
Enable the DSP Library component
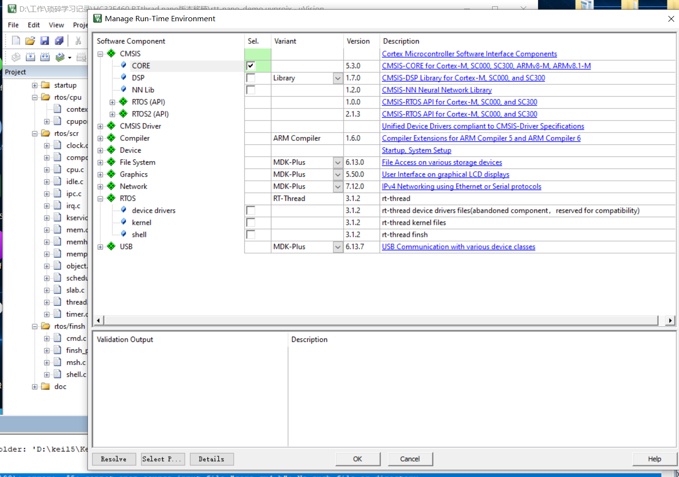point(250,78)
